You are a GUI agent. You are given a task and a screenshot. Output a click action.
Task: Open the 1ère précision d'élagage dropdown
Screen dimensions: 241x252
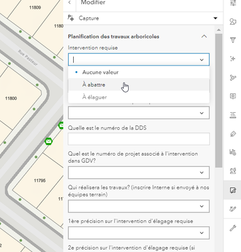tap(139, 232)
